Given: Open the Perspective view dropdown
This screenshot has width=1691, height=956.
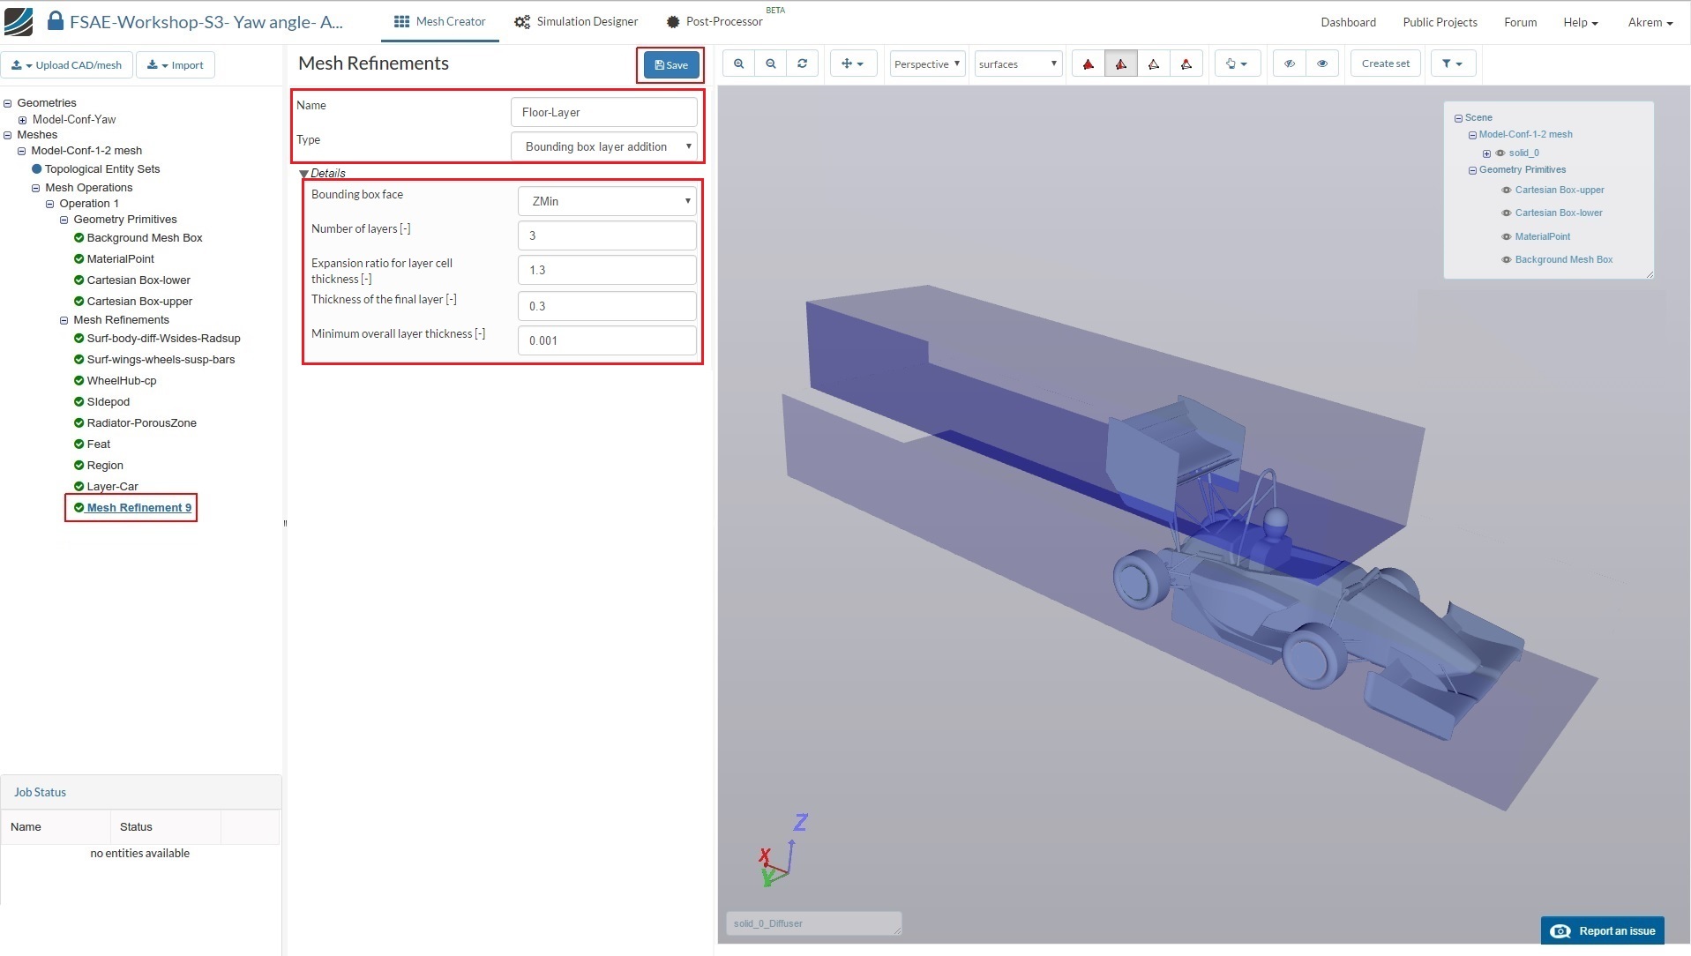Looking at the screenshot, I should (927, 63).
